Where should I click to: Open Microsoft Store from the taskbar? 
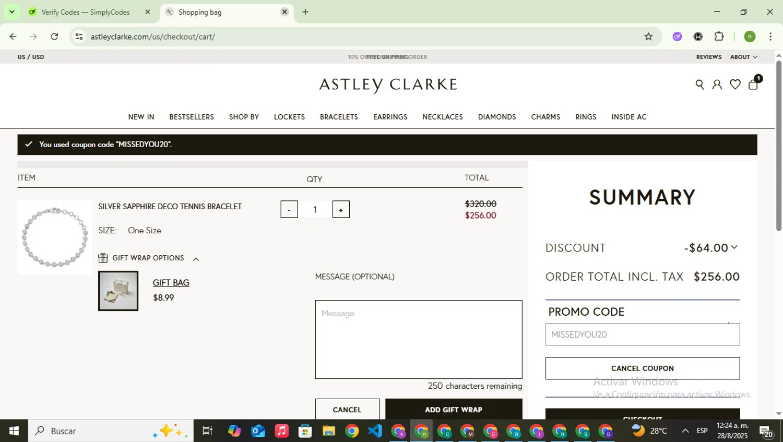pos(305,431)
